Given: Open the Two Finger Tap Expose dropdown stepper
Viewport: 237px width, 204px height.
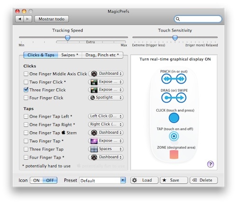Looking at the screenshot, I should [120, 141].
